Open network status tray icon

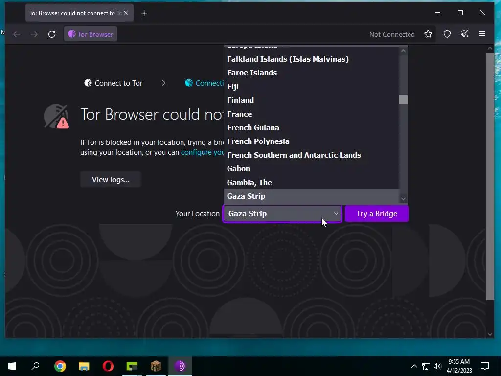[x=426, y=366]
